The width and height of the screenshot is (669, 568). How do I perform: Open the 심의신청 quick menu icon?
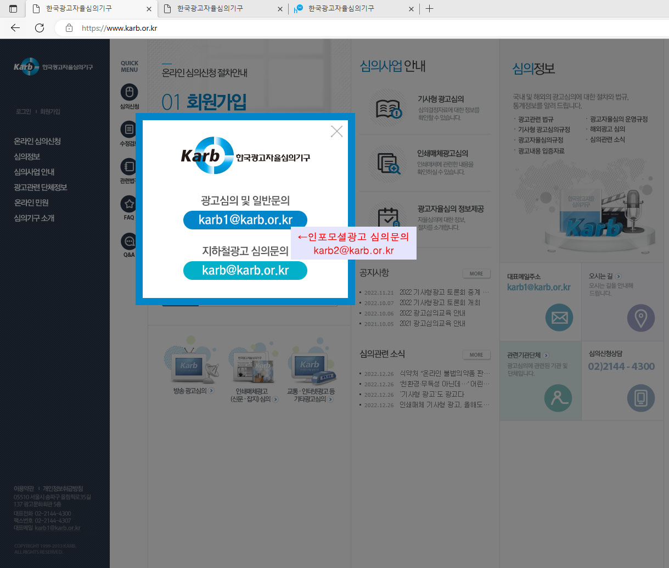[x=129, y=92]
